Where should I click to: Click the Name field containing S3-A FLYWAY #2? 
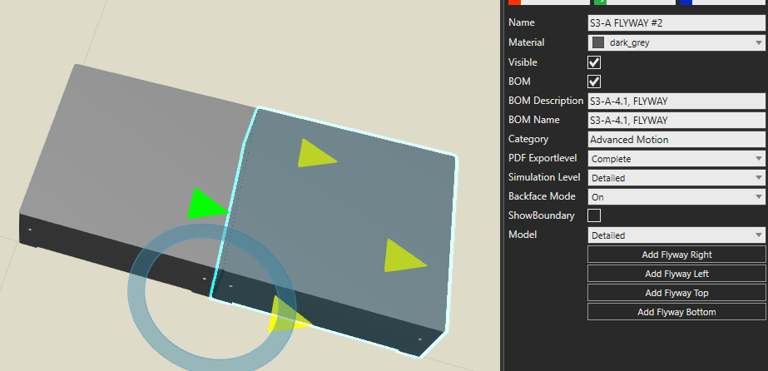click(676, 23)
